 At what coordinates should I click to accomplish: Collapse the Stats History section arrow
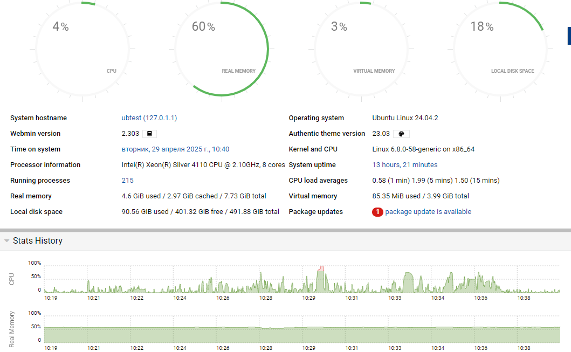(6, 241)
